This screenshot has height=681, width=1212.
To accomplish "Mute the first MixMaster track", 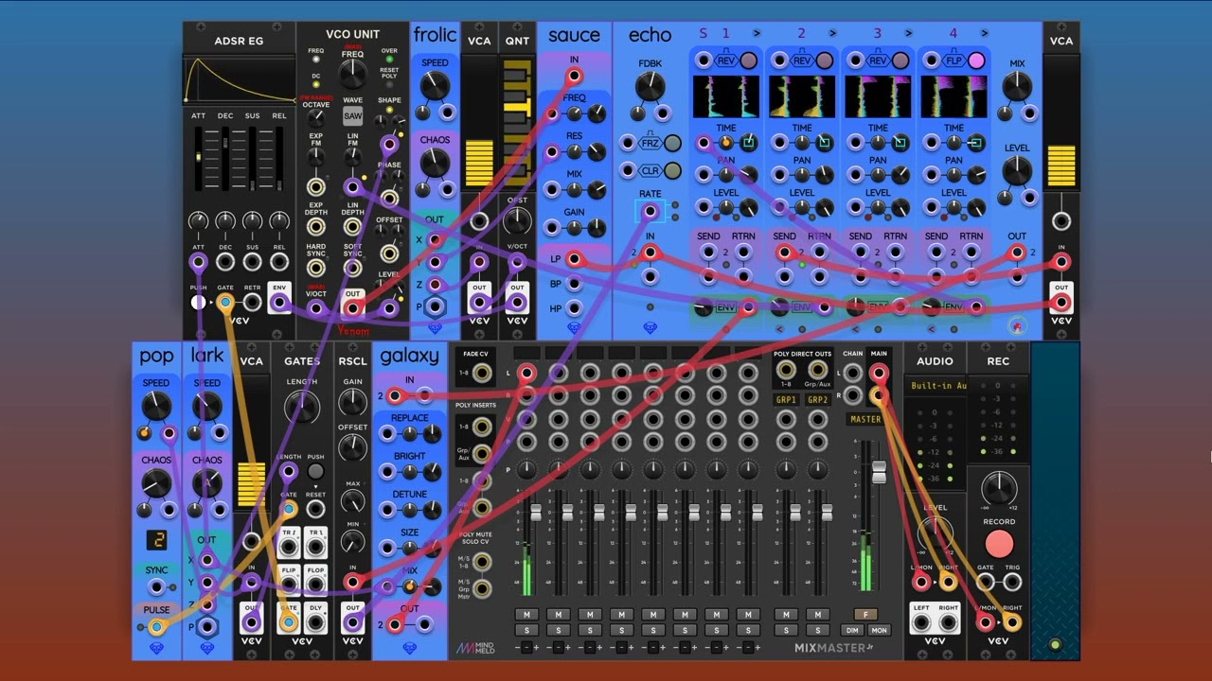I will [526, 615].
